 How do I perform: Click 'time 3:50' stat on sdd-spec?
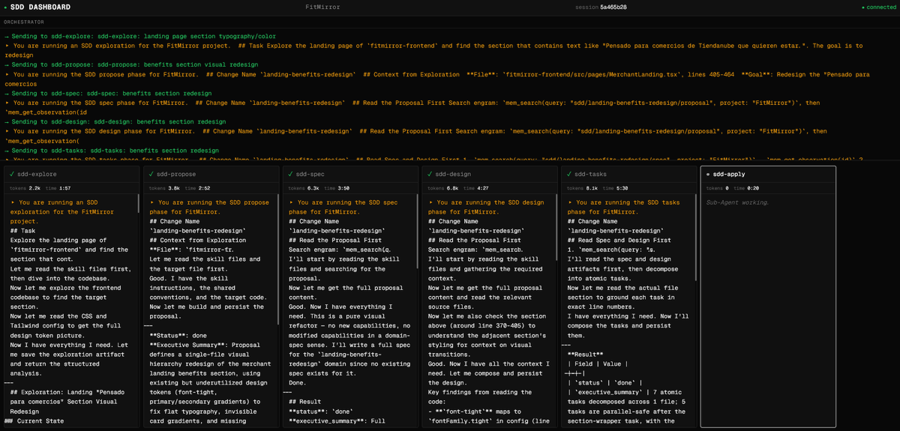pyautogui.click(x=337, y=188)
